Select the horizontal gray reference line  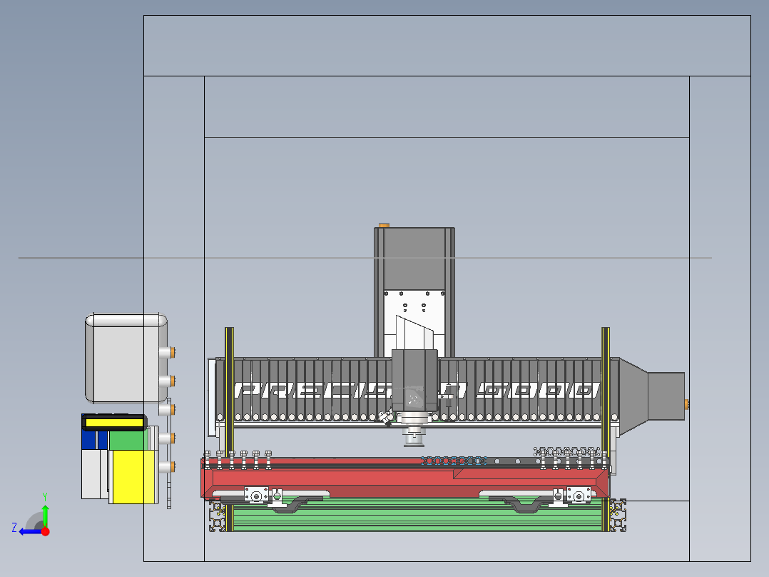pyautogui.click(x=365, y=257)
